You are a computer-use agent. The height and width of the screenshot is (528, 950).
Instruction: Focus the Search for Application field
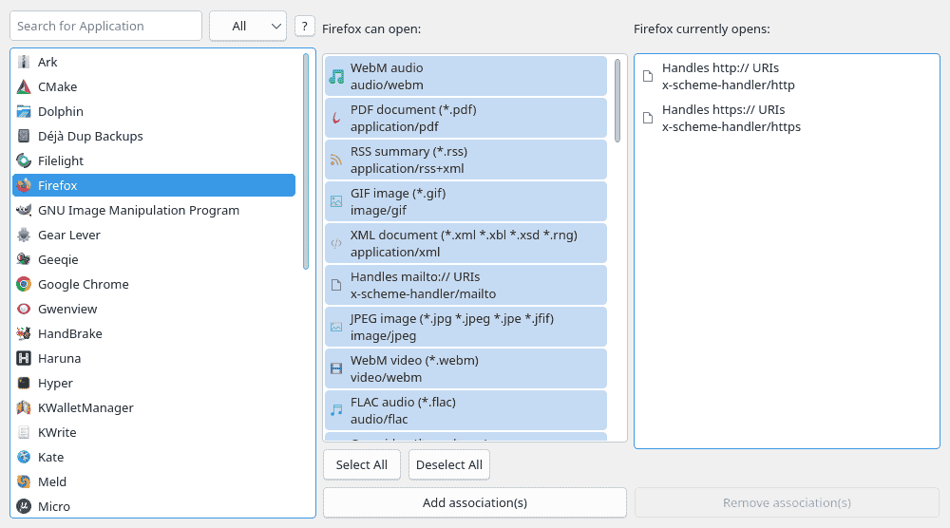pyautogui.click(x=106, y=26)
